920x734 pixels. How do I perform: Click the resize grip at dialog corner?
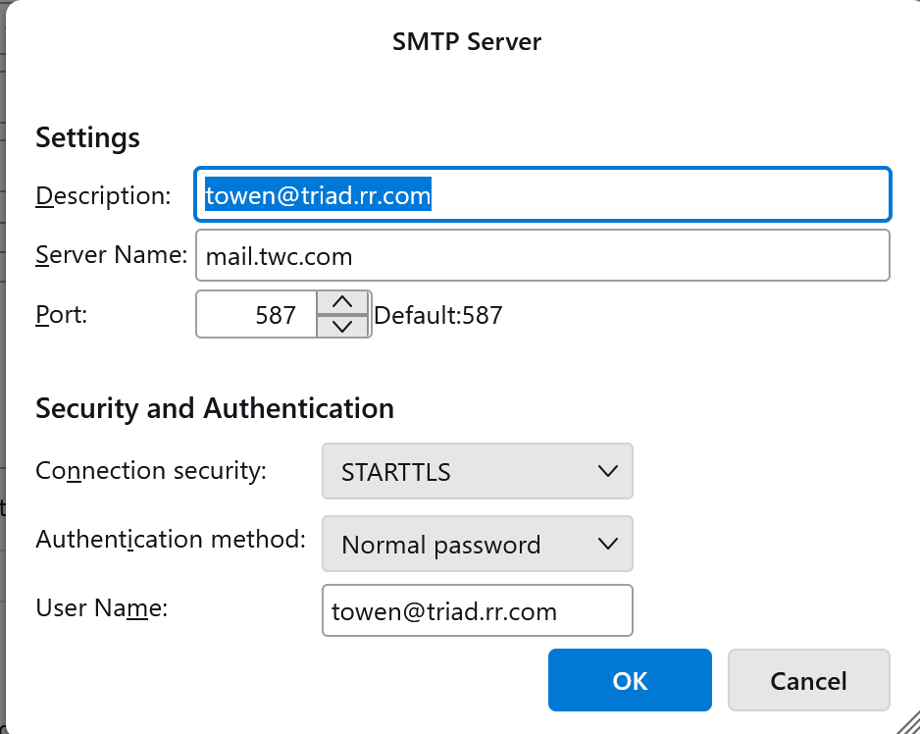click(x=907, y=722)
